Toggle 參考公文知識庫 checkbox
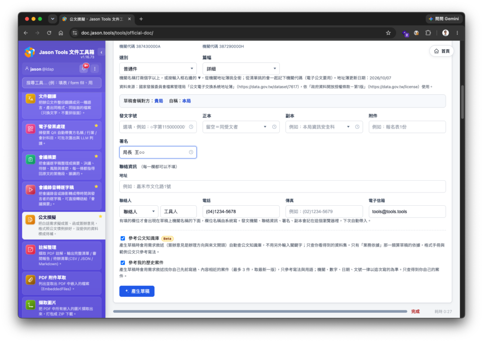 pos(123,239)
